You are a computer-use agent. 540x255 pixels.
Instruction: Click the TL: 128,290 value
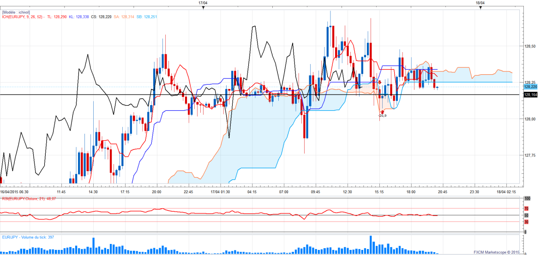pos(56,17)
